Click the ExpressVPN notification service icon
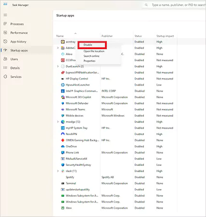 pyautogui.click(x=63, y=72)
